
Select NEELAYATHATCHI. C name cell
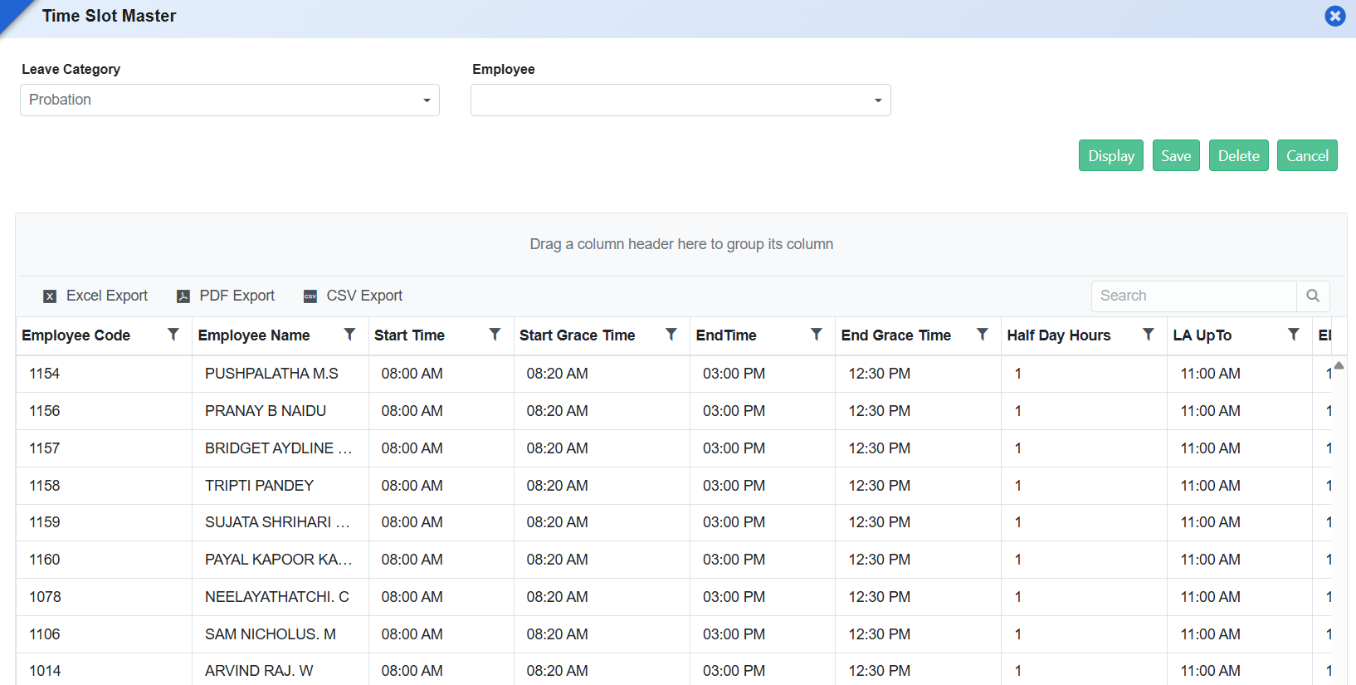coord(280,597)
